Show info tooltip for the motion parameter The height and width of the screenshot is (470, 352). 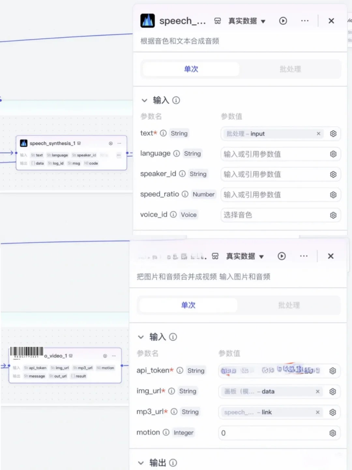coord(166,432)
